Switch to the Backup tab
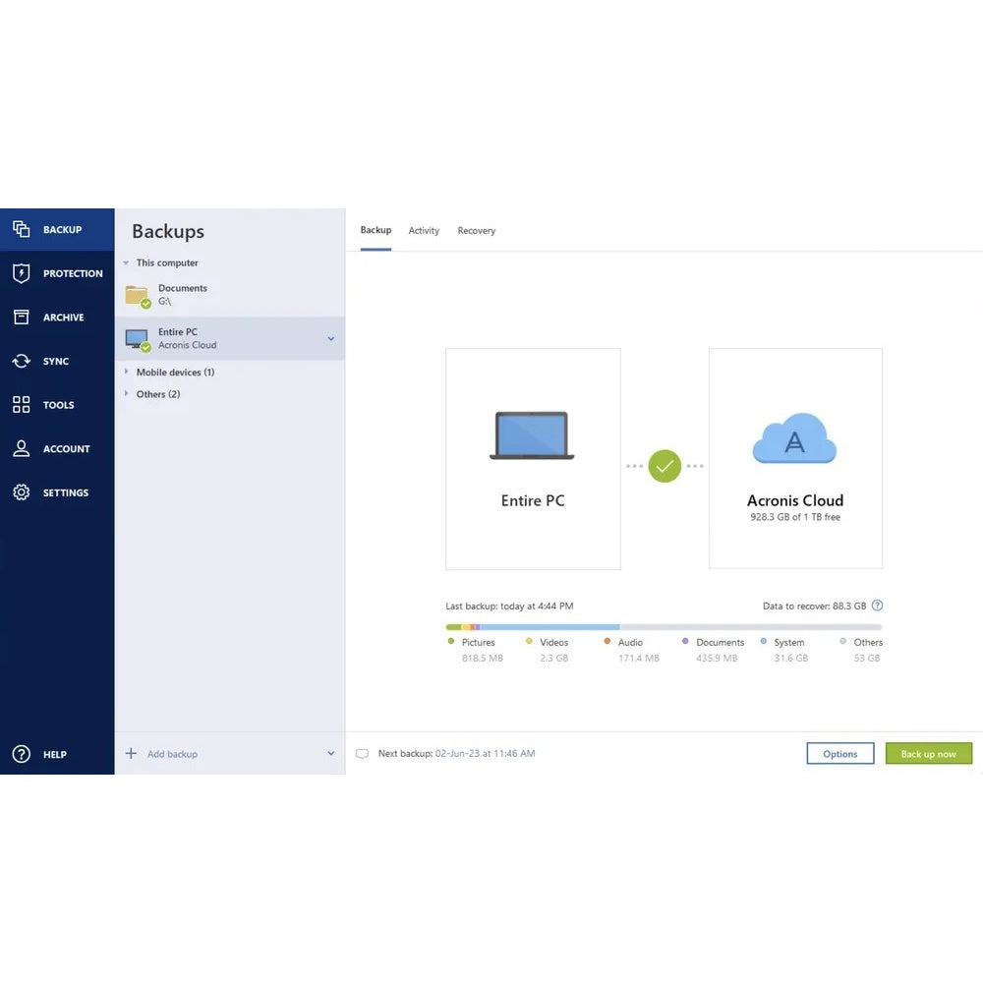This screenshot has width=983, height=983. (x=376, y=230)
